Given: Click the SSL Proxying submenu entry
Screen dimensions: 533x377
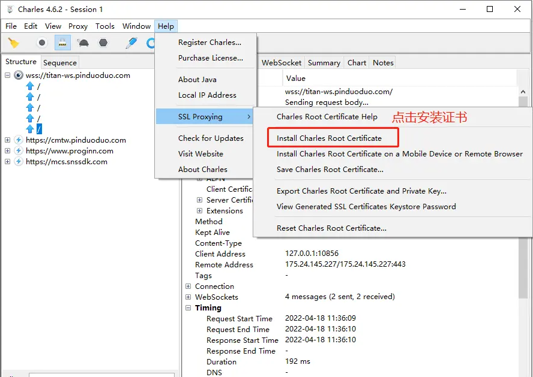Looking at the screenshot, I should coord(204,117).
